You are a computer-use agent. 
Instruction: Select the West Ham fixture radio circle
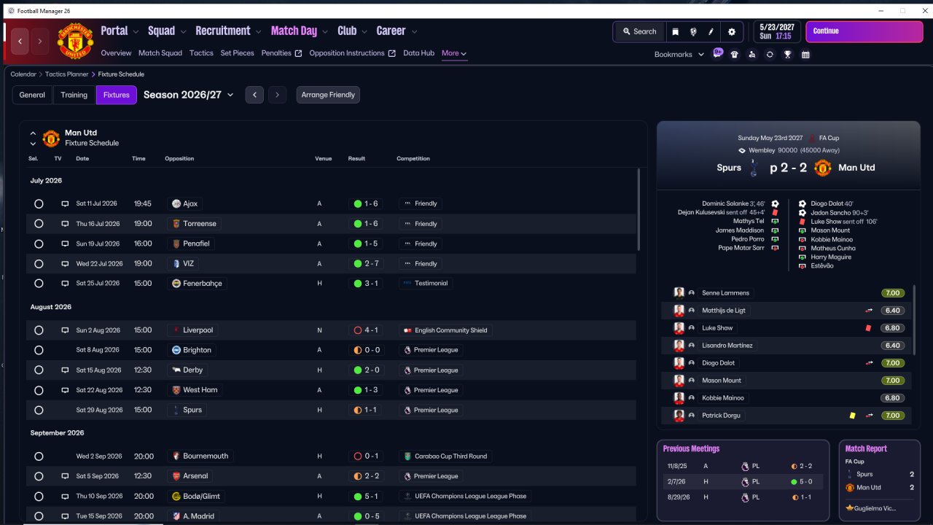(39, 390)
